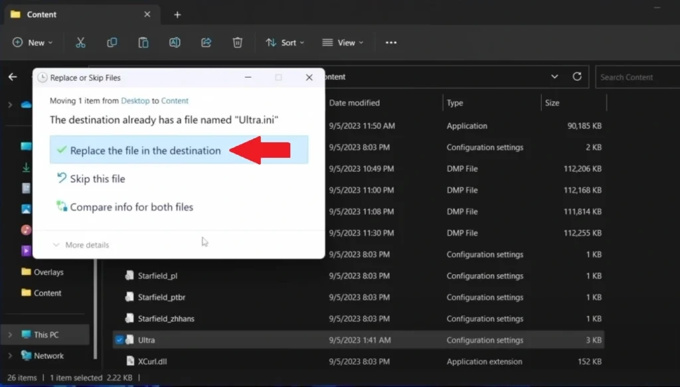Click the Application extension type cell

pyautogui.click(x=484, y=361)
